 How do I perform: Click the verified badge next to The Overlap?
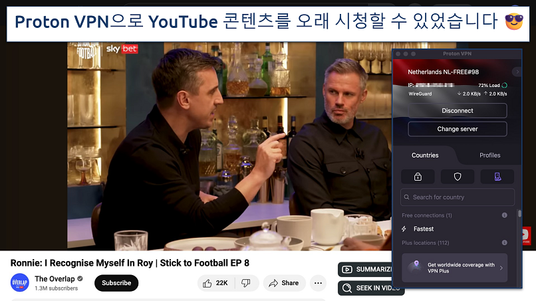tap(80, 278)
